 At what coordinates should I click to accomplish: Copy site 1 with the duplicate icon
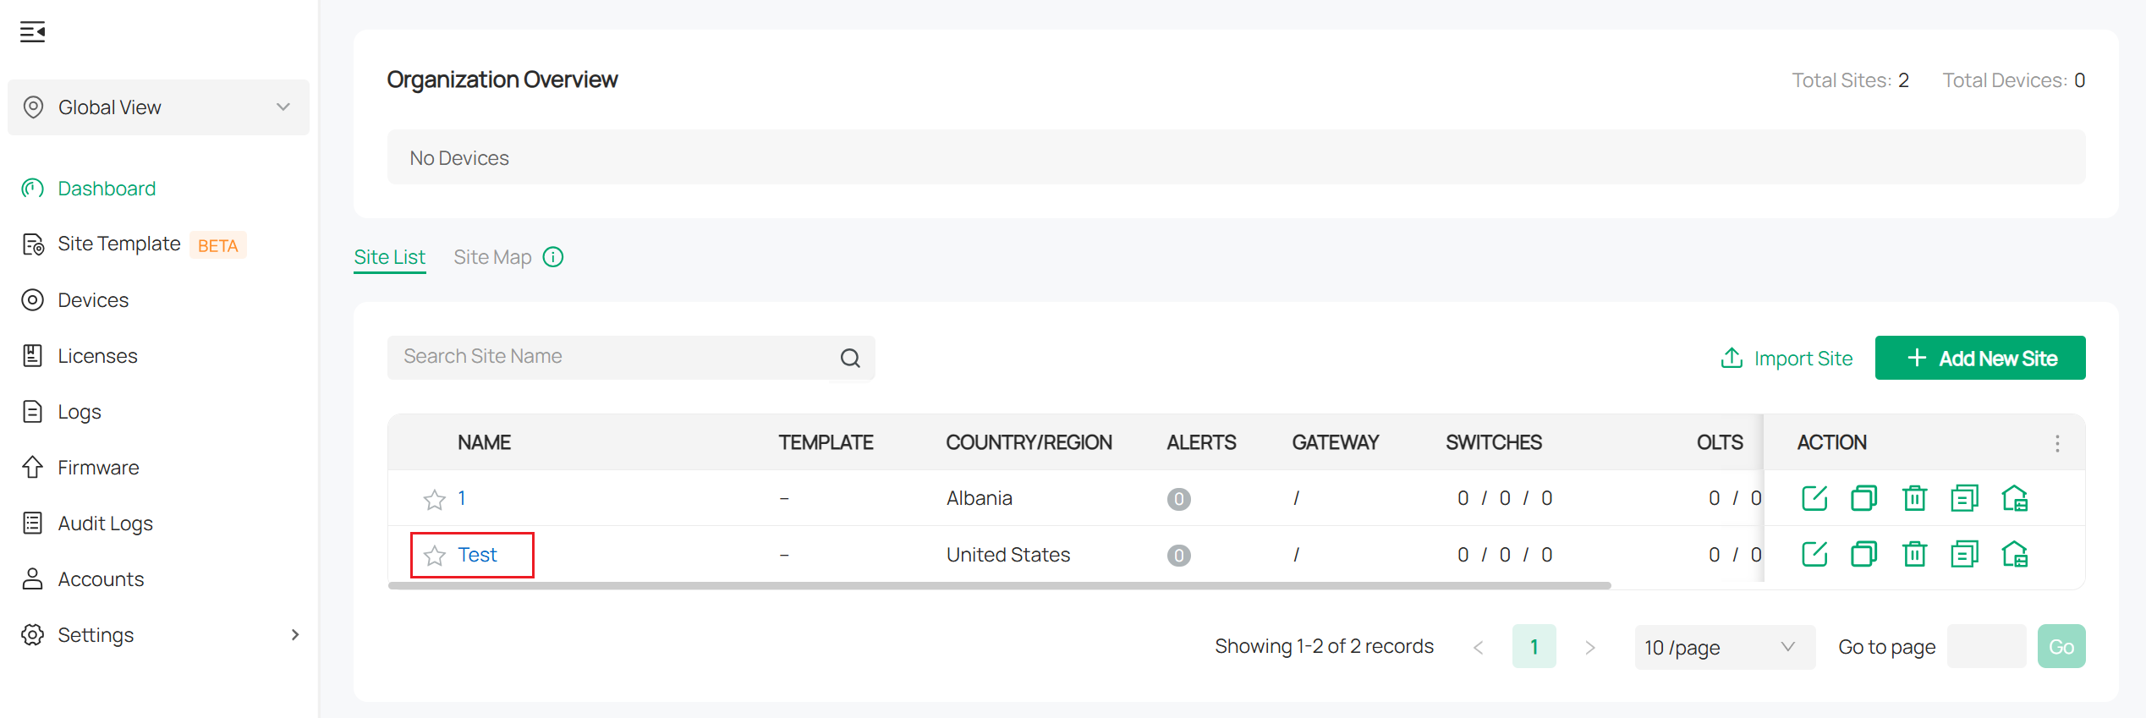(1864, 498)
